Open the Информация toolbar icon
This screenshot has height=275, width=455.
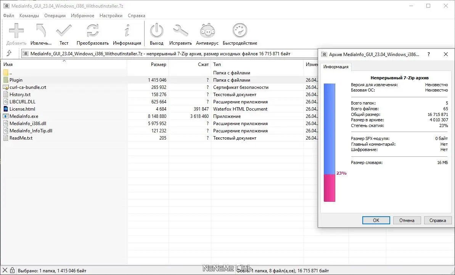pyautogui.click(x=127, y=31)
